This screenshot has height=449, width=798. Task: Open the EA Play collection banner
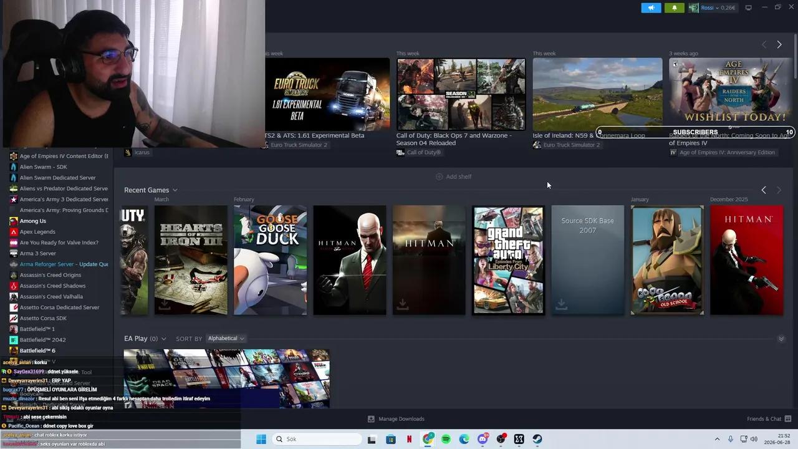(x=226, y=379)
